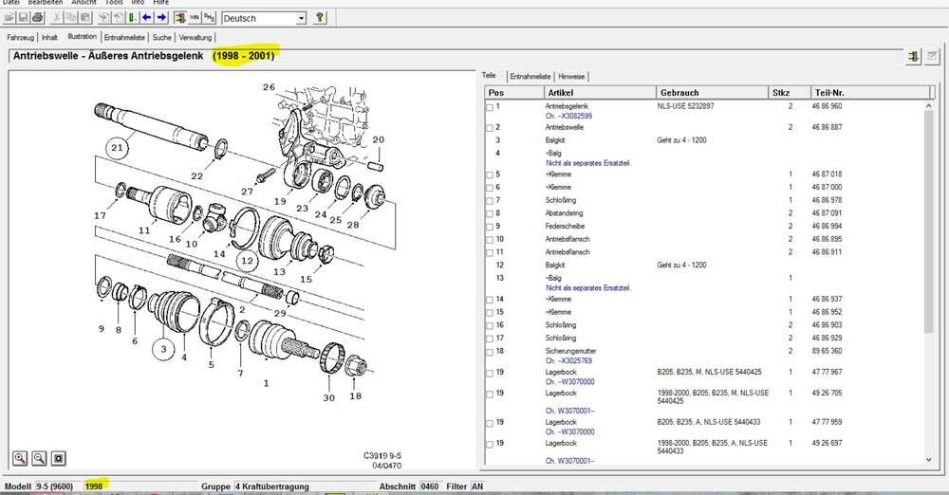Click the save diskette toolbar icon
Image resolution: width=949 pixels, height=495 pixels.
[23, 18]
